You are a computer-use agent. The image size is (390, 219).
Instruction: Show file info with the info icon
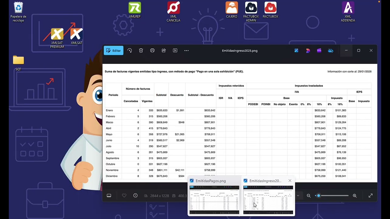tap(136, 196)
